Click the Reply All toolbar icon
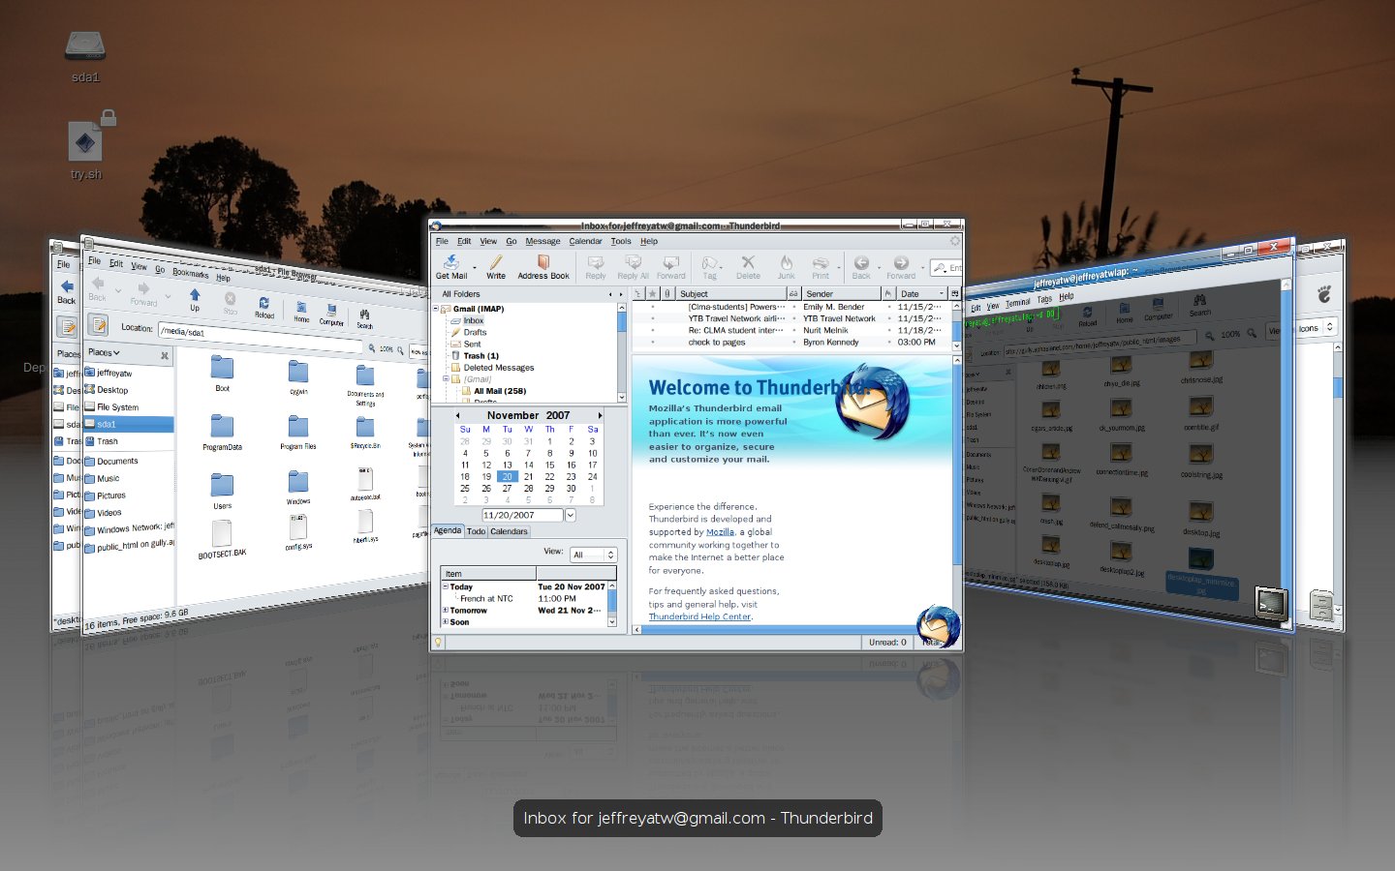This screenshot has height=871, width=1395. 634,262
